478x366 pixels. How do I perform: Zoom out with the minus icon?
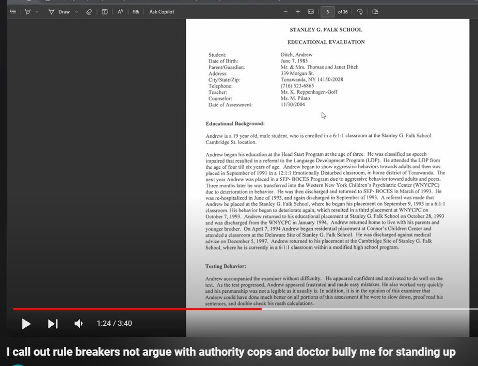[x=285, y=11]
